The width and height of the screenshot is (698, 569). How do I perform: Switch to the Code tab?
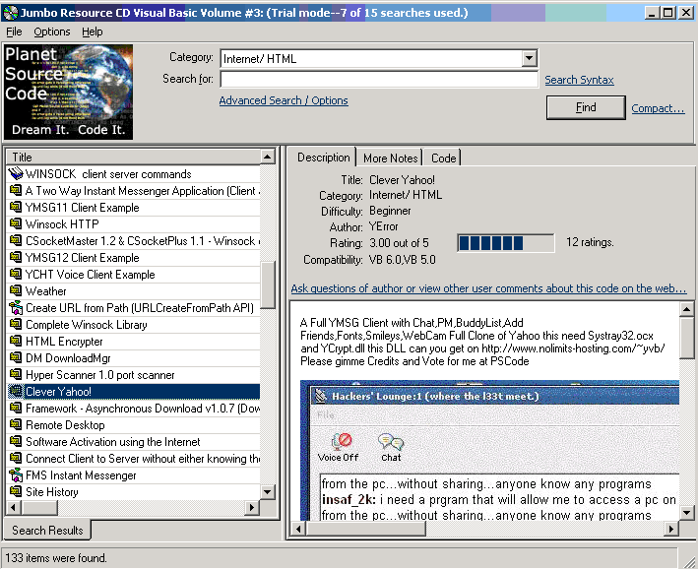tap(443, 158)
